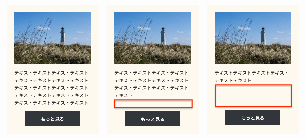Click the lone テキスト last line in the middle card

[124, 95]
